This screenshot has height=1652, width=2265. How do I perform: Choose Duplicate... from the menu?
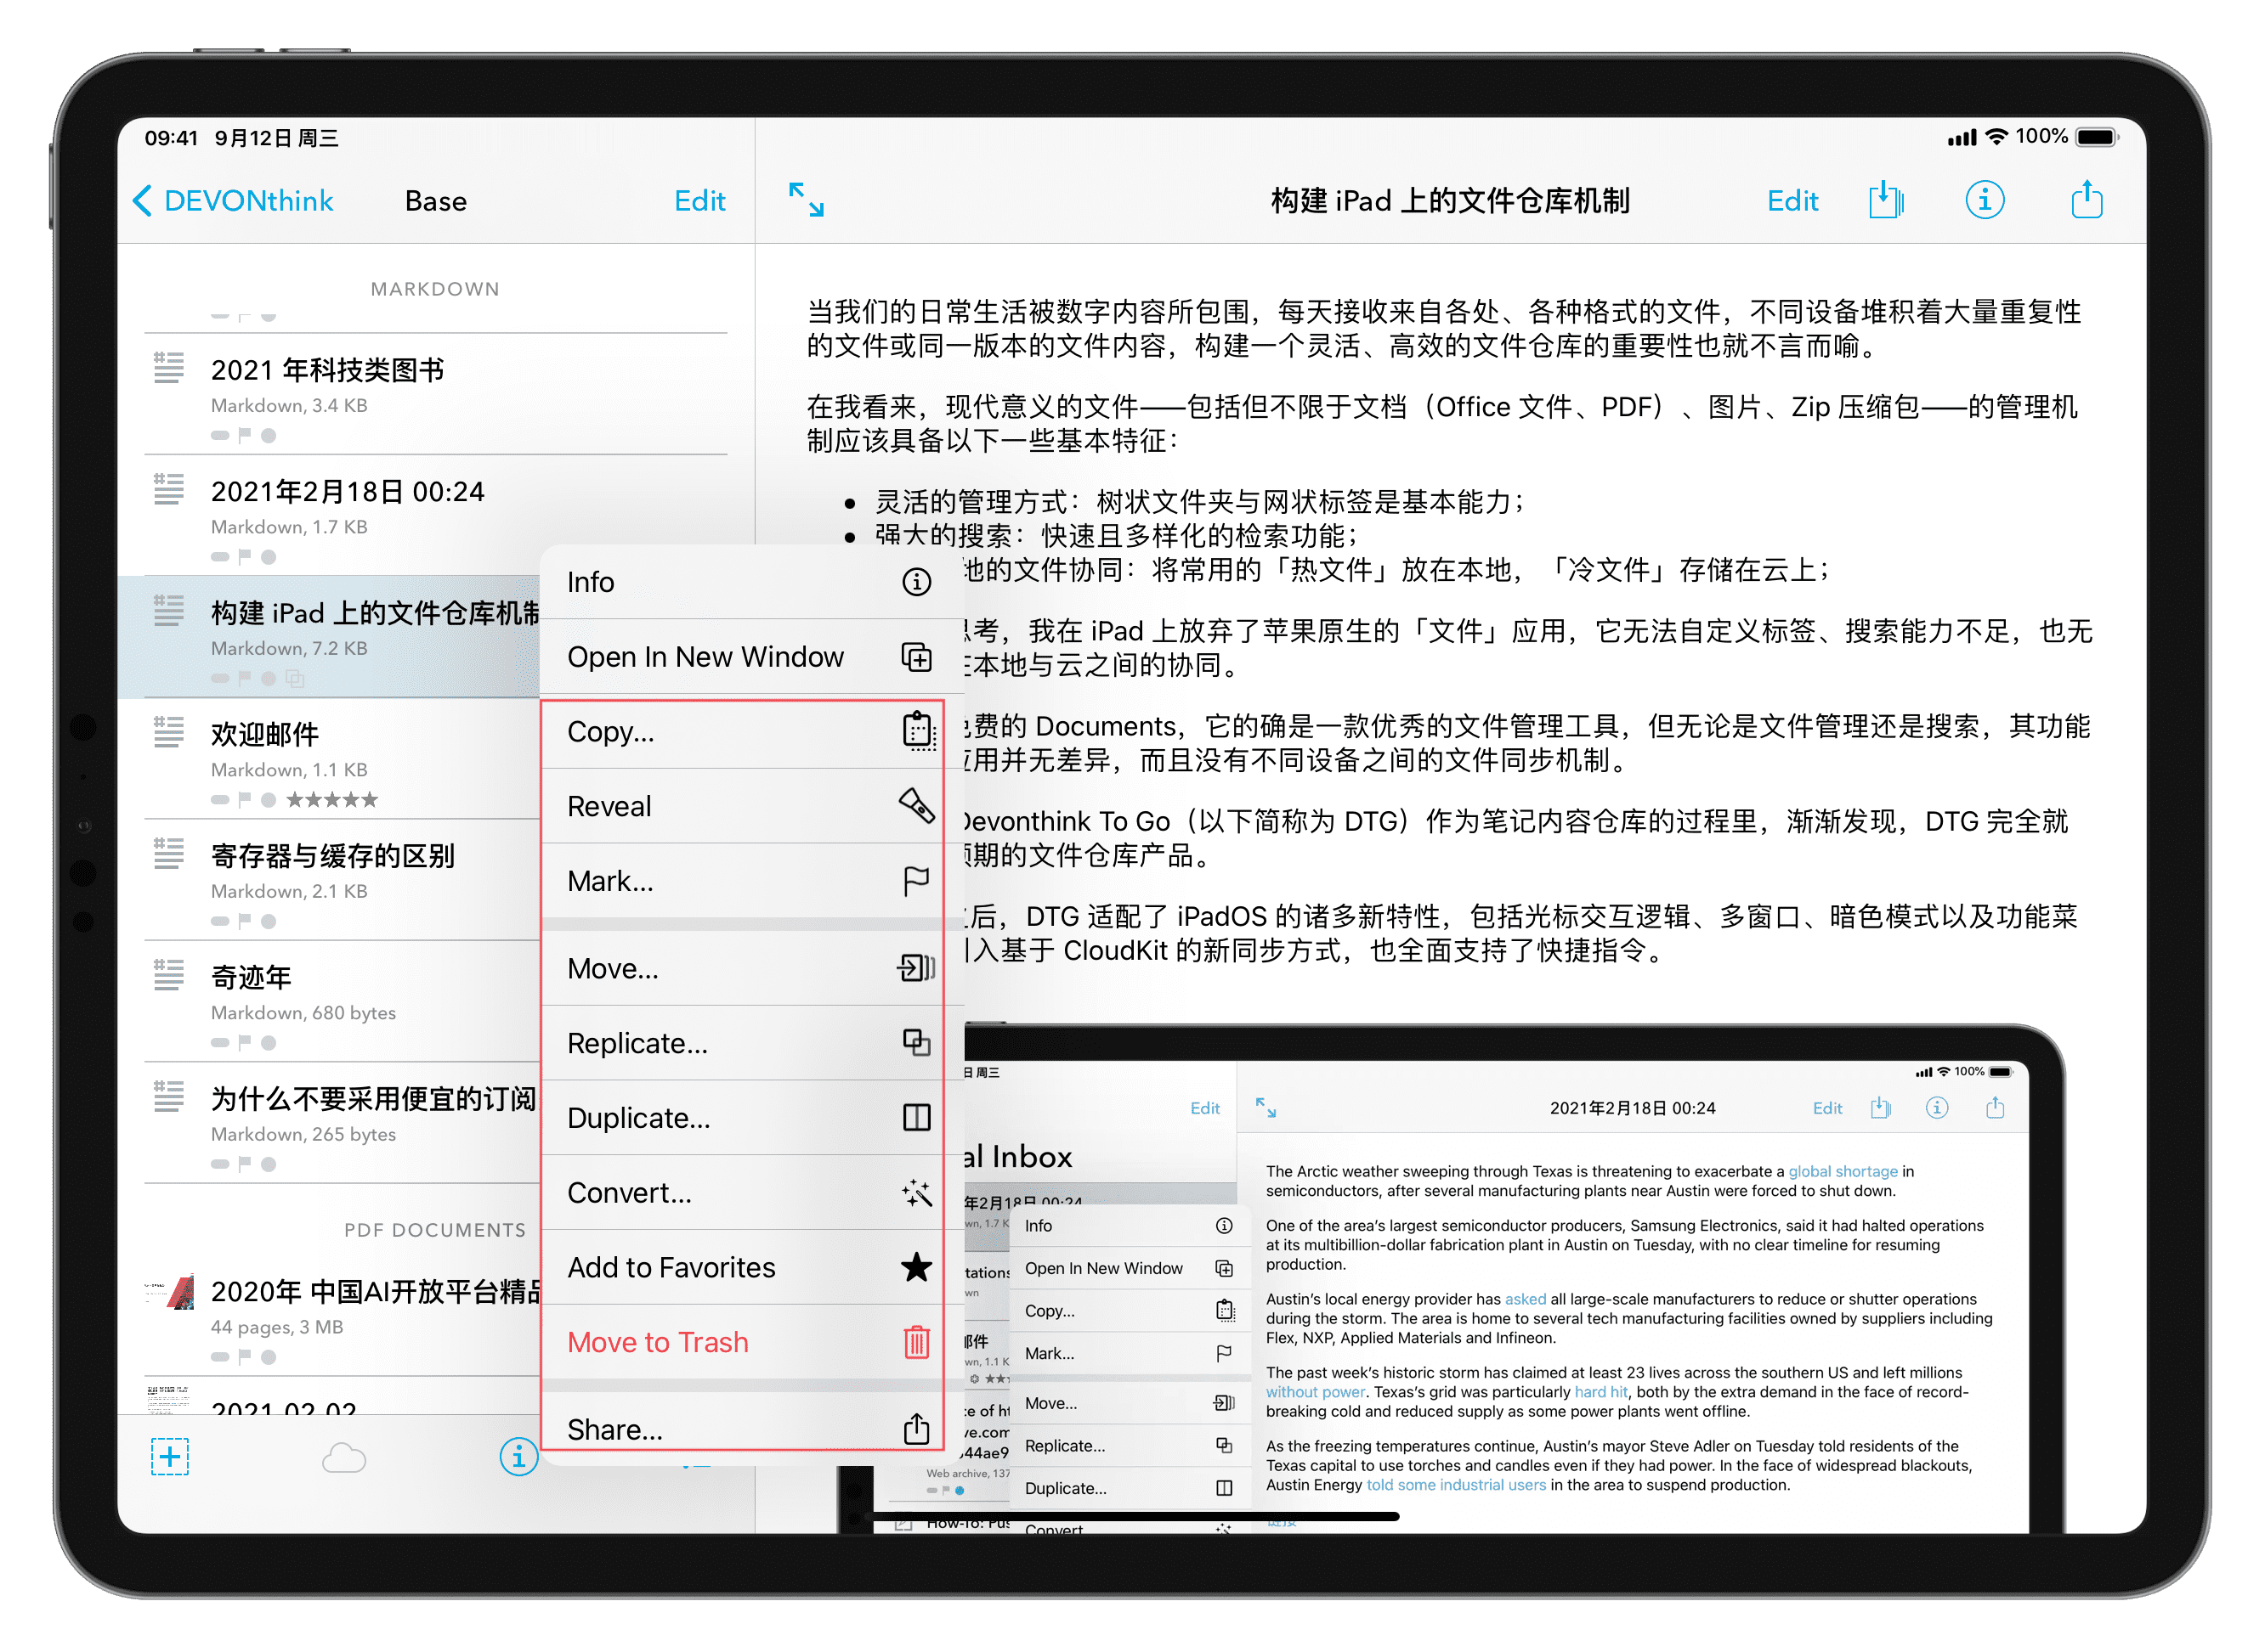click(x=750, y=1118)
